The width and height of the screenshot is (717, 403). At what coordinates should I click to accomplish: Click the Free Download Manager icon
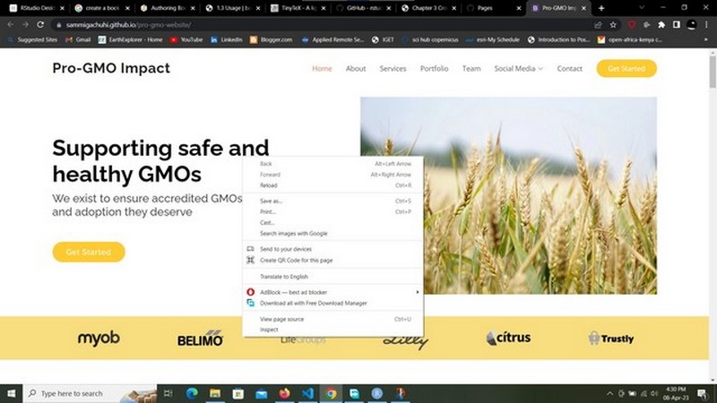(251, 303)
